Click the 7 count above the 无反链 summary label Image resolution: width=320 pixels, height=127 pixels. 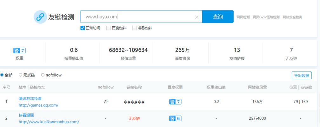[x=291, y=50]
